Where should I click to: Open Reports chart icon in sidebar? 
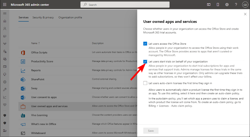click(5, 97)
